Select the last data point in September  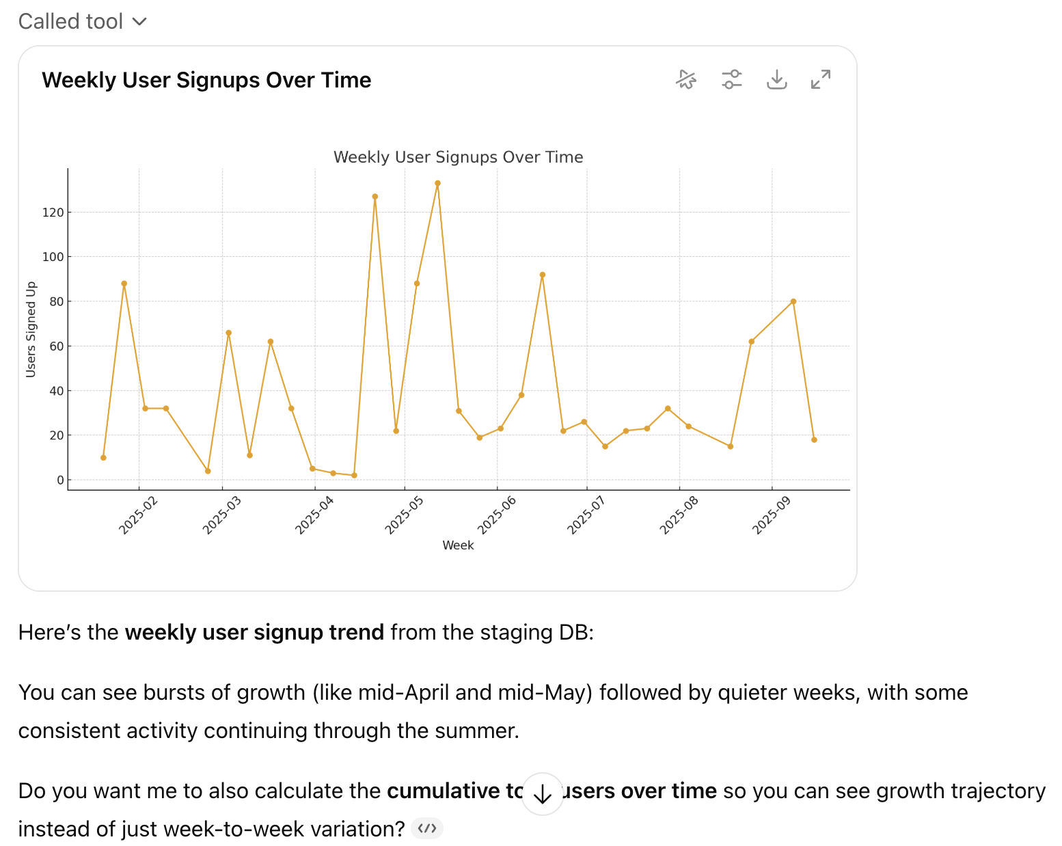click(x=814, y=440)
